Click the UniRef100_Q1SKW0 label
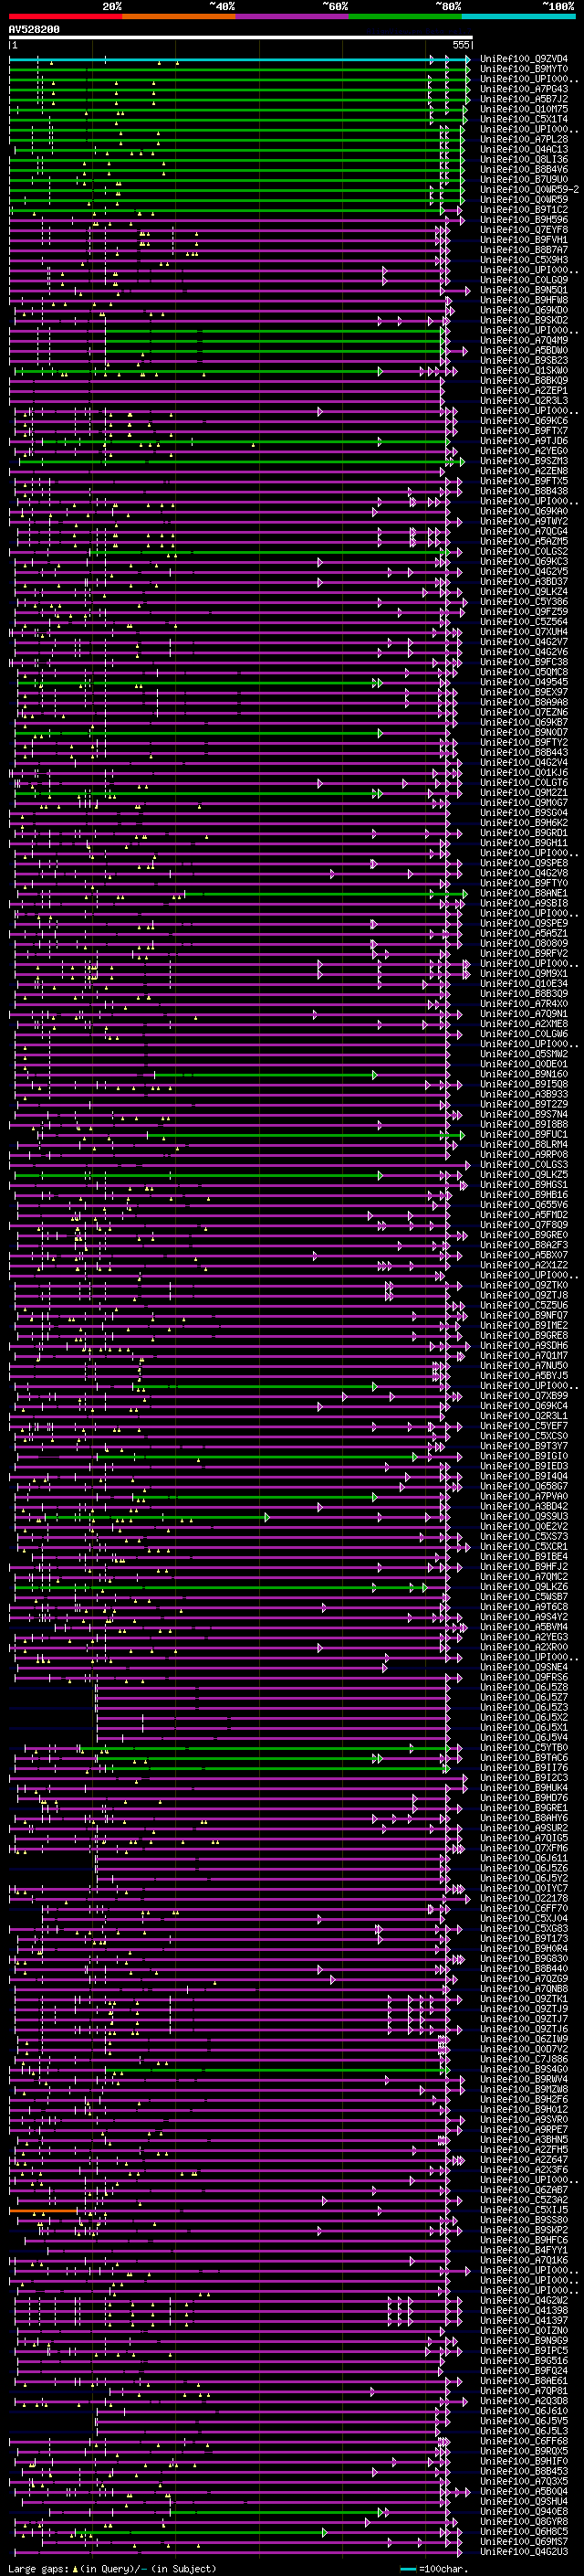 point(524,370)
